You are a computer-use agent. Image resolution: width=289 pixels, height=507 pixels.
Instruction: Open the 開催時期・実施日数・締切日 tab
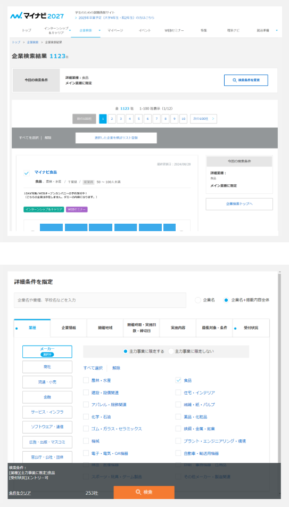[x=141, y=328]
